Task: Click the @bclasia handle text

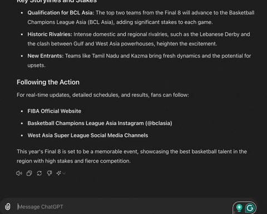Action: coord(159,123)
